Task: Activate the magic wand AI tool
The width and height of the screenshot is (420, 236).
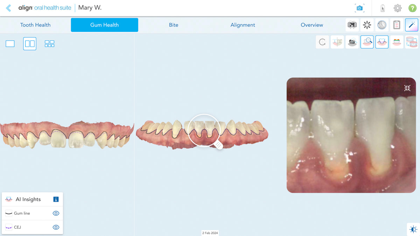Action: 412,25
